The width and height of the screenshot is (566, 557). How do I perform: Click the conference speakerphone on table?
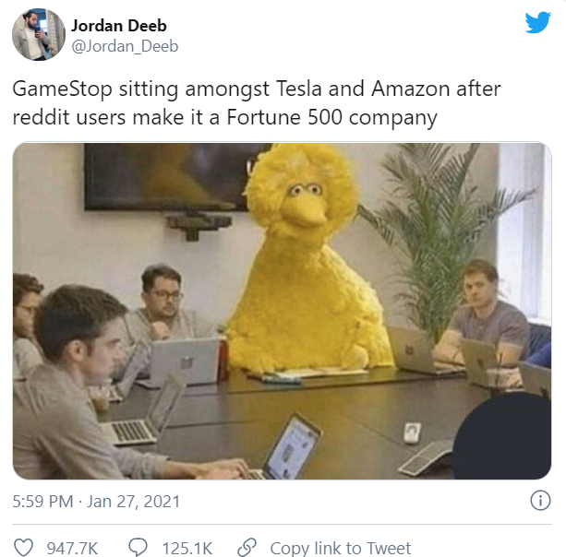click(x=426, y=458)
